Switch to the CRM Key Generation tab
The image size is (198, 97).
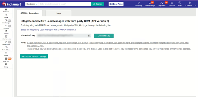click(x=30, y=13)
